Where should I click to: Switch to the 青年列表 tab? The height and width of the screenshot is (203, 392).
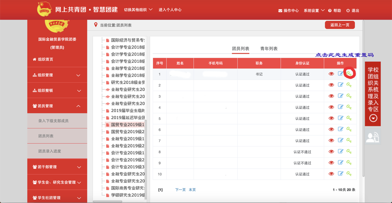point(269,49)
